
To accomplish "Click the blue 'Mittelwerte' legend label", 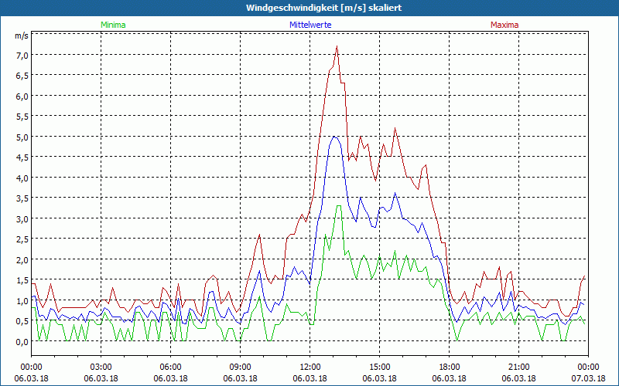I will 310,25.
